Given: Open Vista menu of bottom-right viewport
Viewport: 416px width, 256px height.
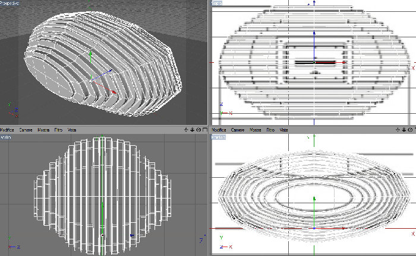Looking at the screenshot, I should point(284,130).
